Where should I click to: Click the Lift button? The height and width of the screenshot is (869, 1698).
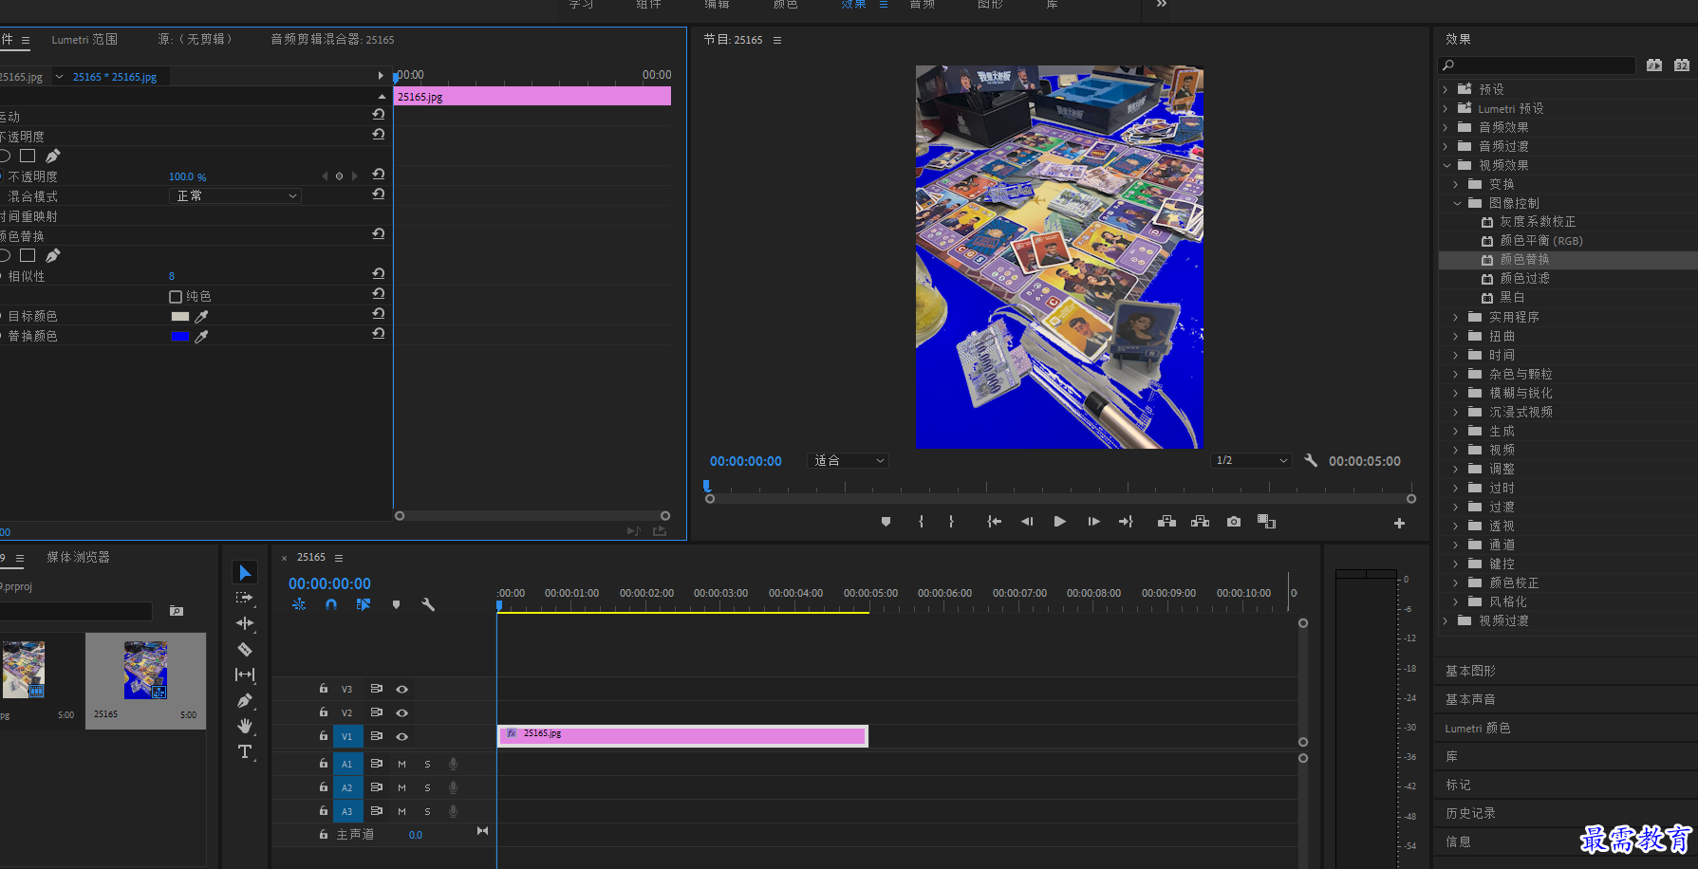pyautogui.click(x=1167, y=522)
